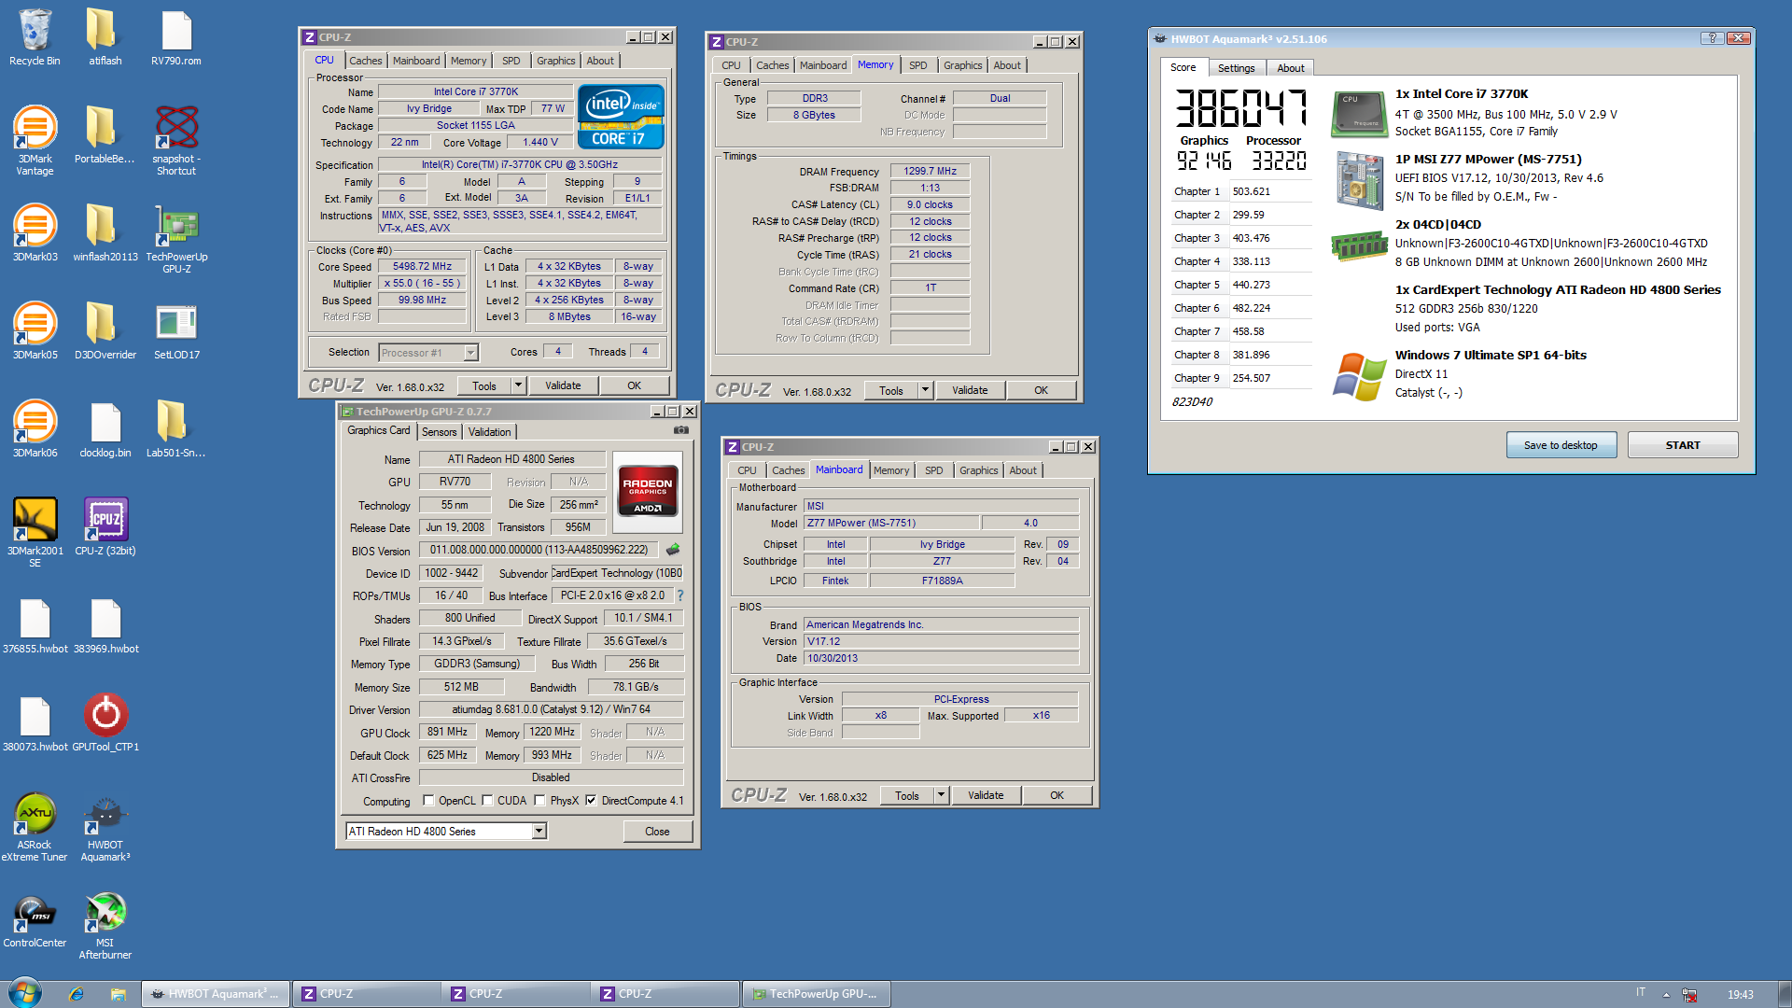Screen dimensions: 1792x1008
Task: Launch TechPowerUp GPU-Z desktop icon
Action: (x=176, y=238)
